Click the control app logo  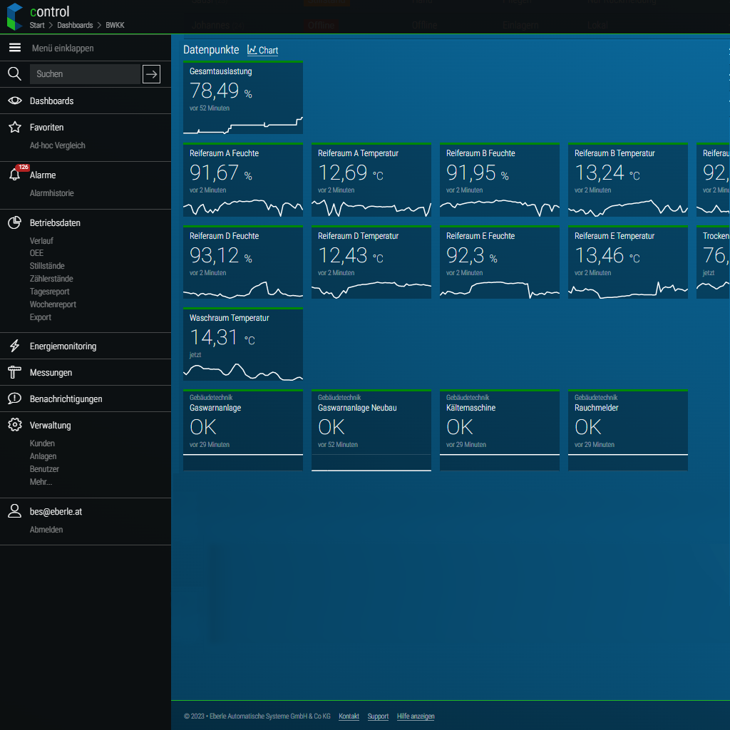[x=15, y=17]
